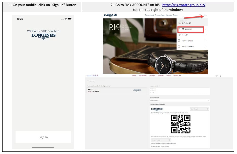Open Warranty Check in Swatch Group navigation bar

click(x=177, y=76)
